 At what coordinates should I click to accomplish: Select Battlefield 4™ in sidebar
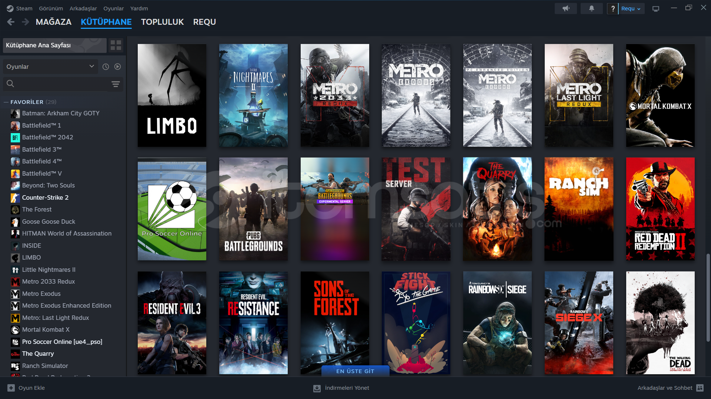42,162
